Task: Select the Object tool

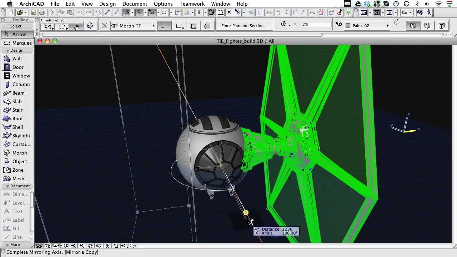Action: [17, 161]
